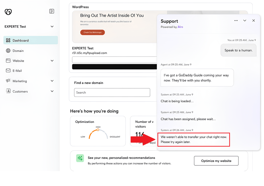Open the Dashboard menu item

(31, 40)
